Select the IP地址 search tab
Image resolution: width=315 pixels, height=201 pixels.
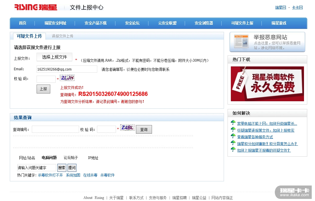coord(93,158)
